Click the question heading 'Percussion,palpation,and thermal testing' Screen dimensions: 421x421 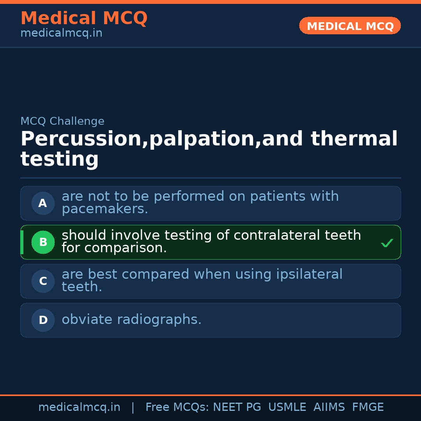(209, 149)
